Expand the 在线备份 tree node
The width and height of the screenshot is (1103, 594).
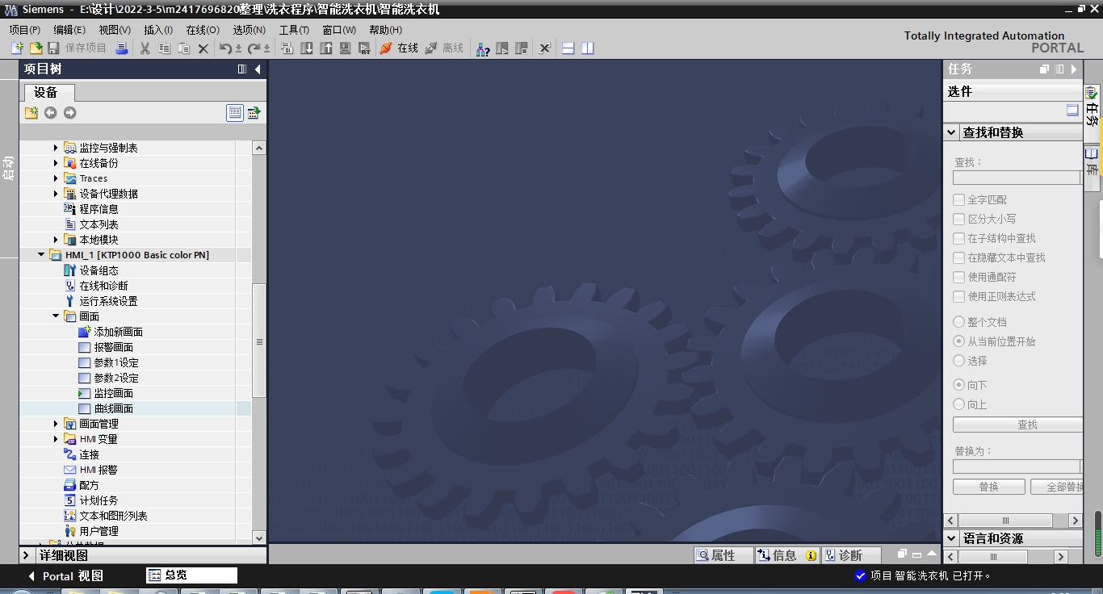56,163
